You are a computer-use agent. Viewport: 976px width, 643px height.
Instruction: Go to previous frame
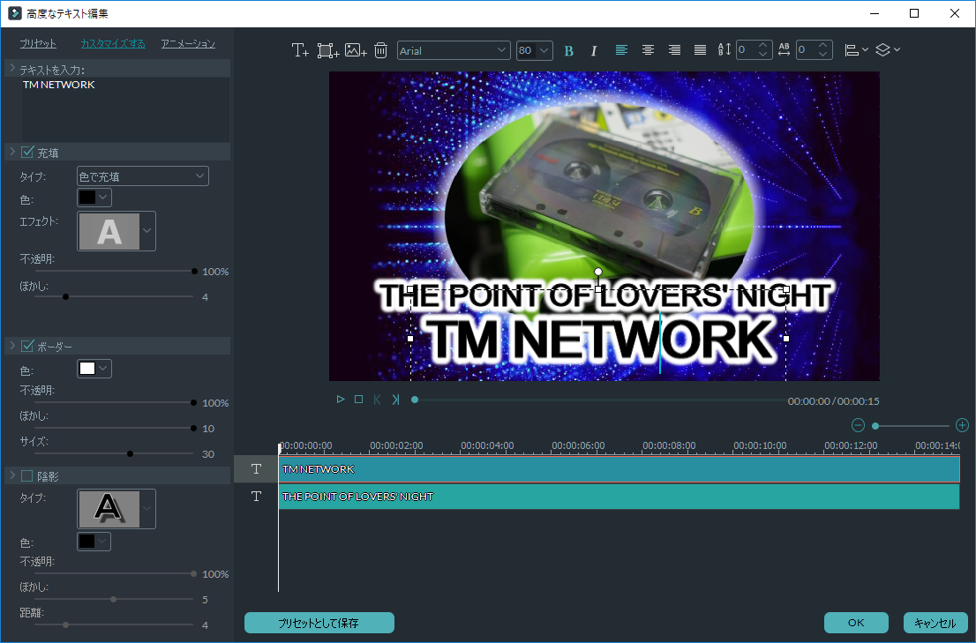click(377, 400)
